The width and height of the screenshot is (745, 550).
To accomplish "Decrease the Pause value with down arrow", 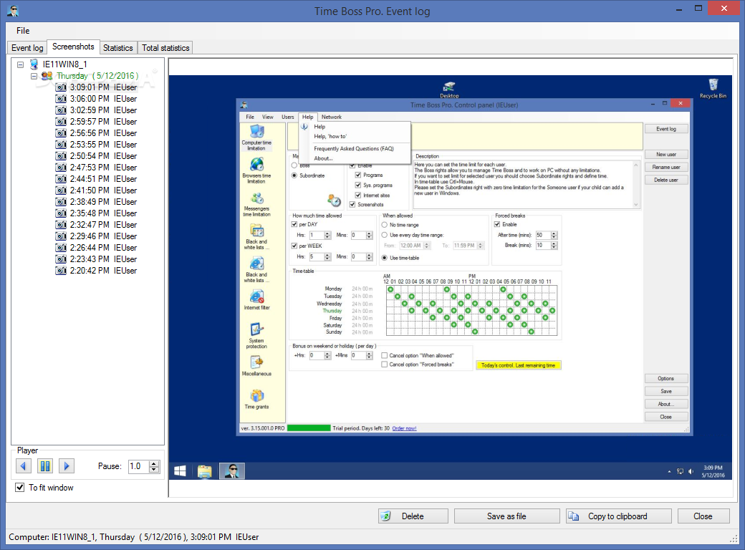I will coord(154,470).
